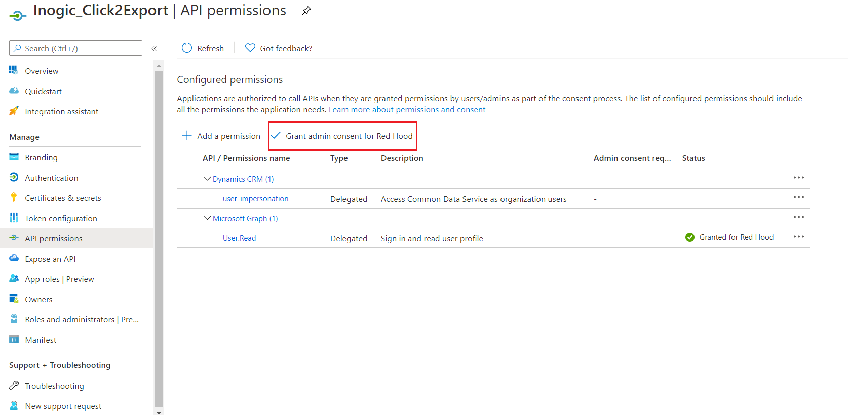Click the Manifest file icon
The width and height of the screenshot is (848, 415).
click(14, 339)
